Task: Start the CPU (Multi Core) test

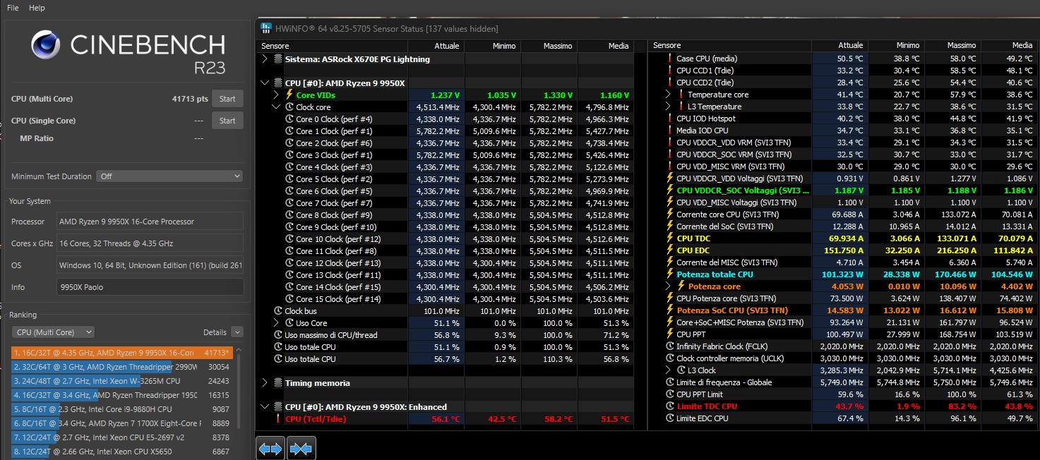Action: [227, 99]
